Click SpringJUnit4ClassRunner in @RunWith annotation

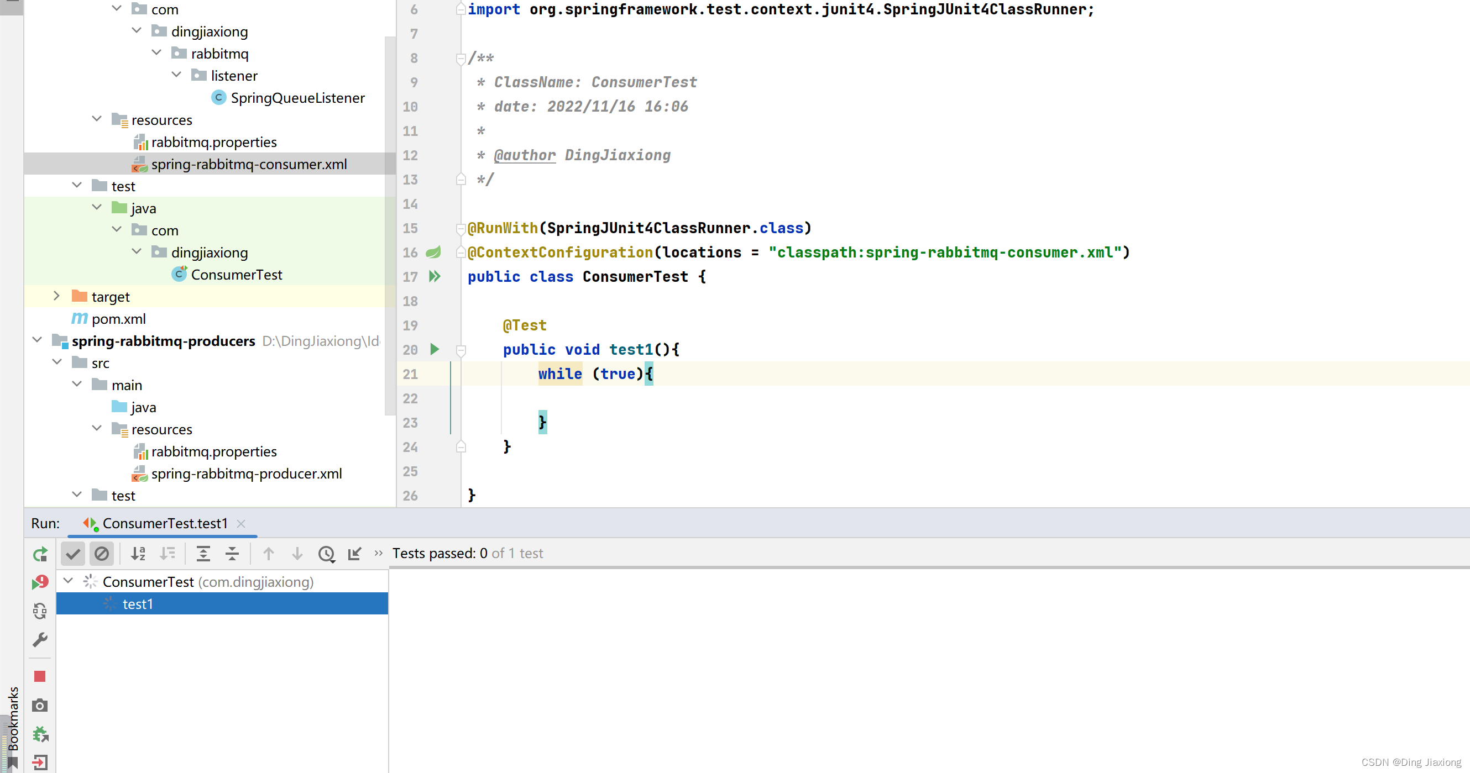(649, 228)
